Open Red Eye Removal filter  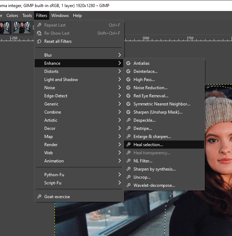tap(164, 96)
